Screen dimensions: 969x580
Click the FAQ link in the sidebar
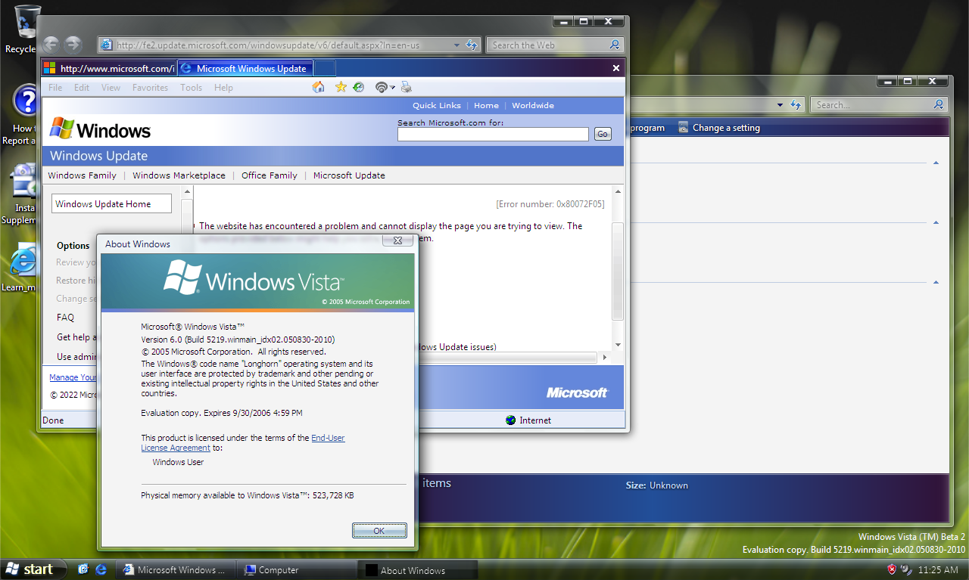(65, 318)
